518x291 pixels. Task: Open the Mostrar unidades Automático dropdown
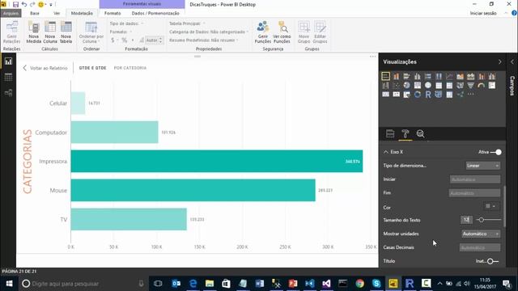pos(481,234)
